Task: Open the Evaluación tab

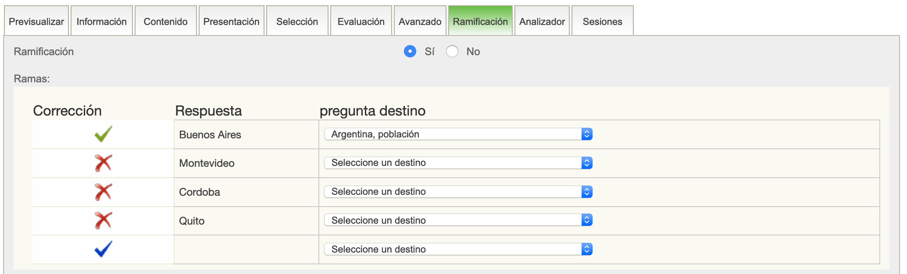Action: pos(361,21)
